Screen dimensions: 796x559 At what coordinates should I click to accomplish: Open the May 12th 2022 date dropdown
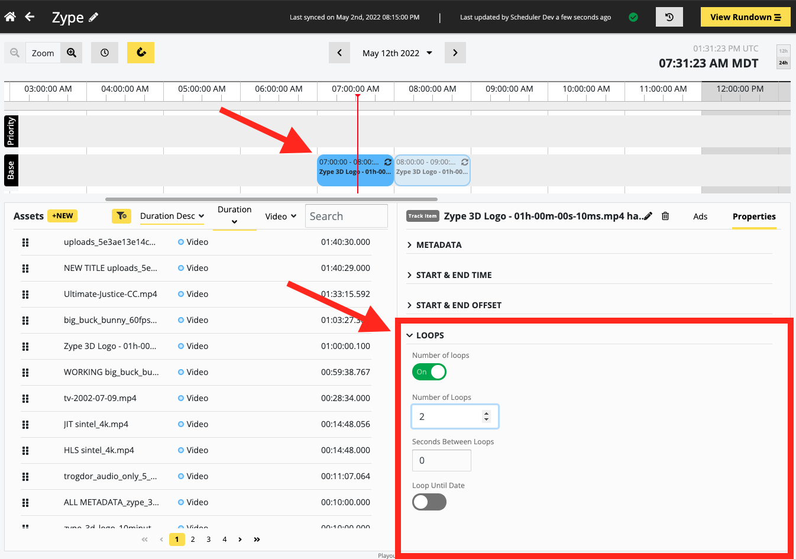point(397,53)
